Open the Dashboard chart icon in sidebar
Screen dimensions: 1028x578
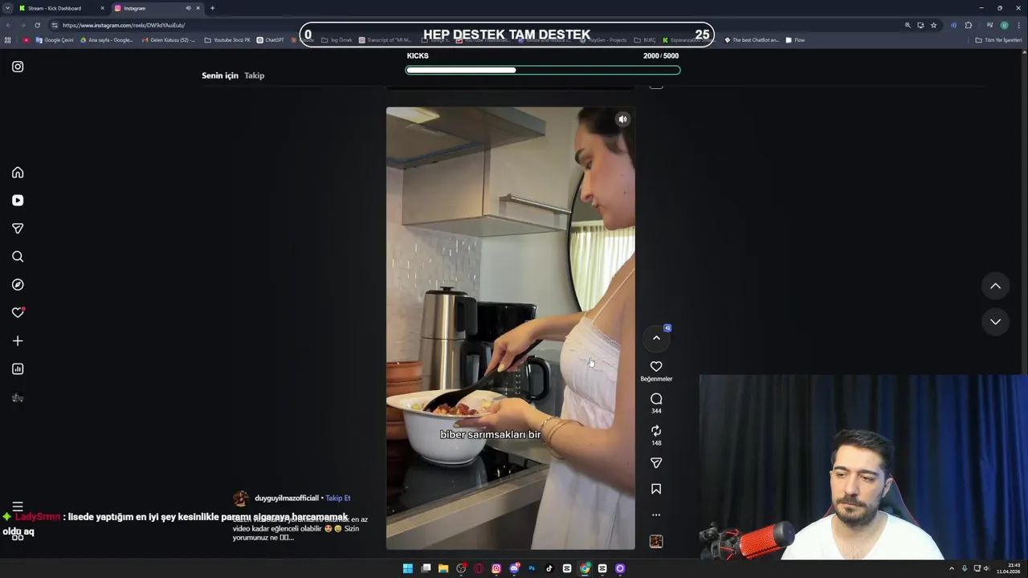(18, 369)
